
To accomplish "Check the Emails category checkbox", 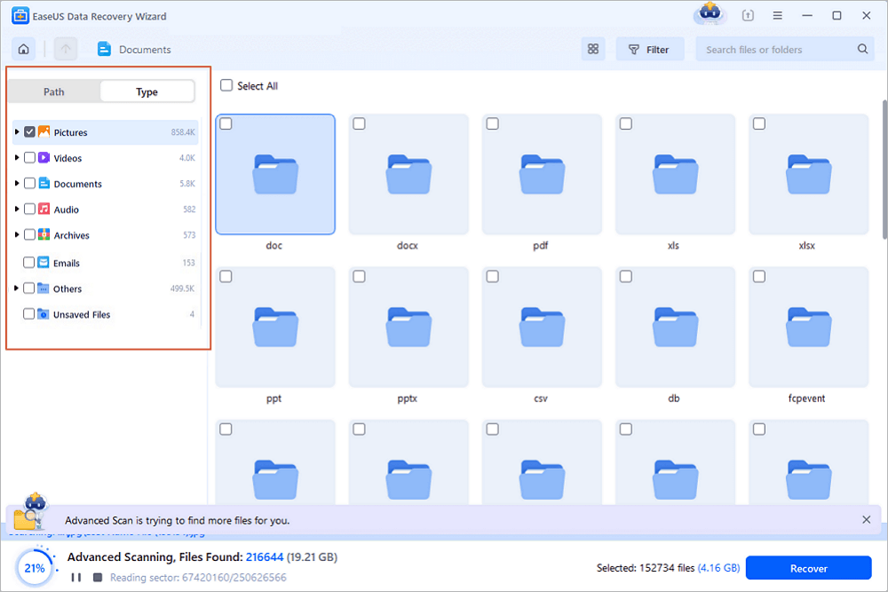I will click(x=28, y=263).
